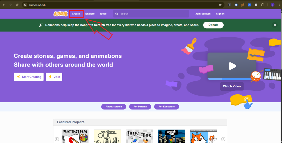Play the intro video
This screenshot has height=143, width=282.
pos(232,66)
